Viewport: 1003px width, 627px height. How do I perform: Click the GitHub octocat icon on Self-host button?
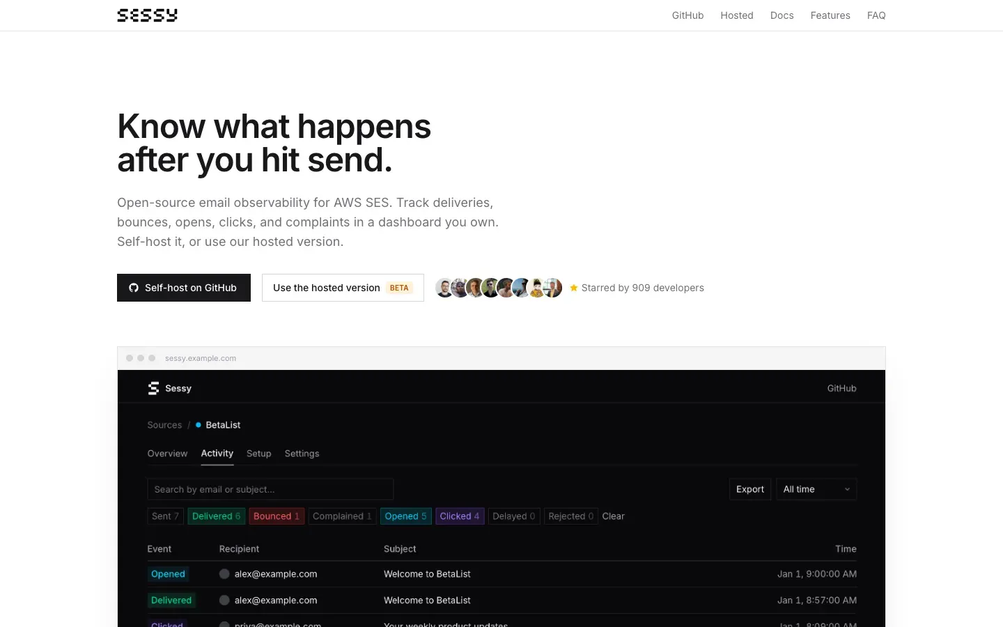tap(134, 288)
